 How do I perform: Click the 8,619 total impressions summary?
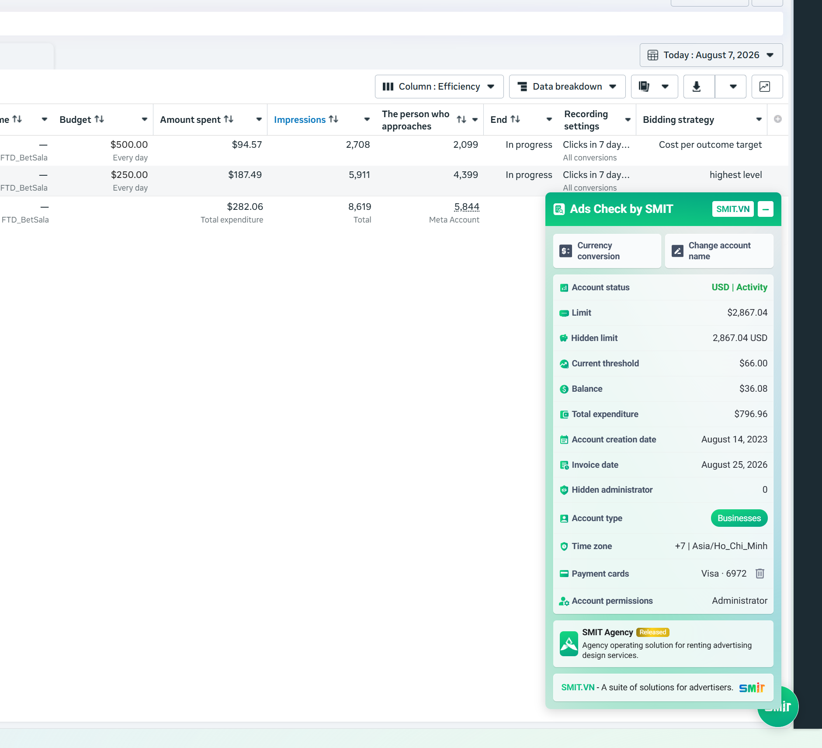[360, 206]
